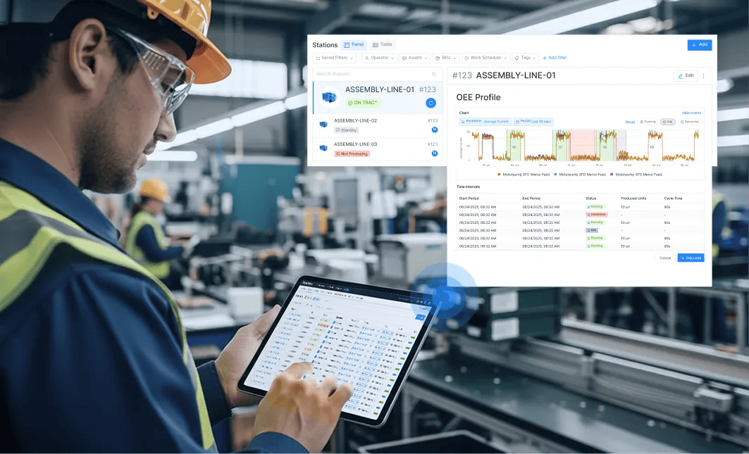Open the Operator filter dropdown

(x=379, y=58)
